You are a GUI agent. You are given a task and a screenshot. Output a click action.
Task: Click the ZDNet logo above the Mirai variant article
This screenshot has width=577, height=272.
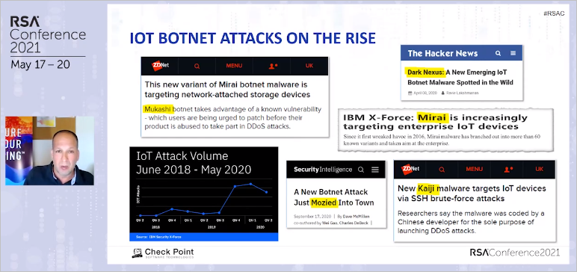160,66
